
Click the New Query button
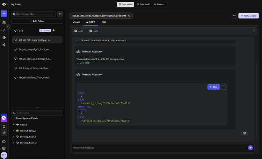coord(248,16)
